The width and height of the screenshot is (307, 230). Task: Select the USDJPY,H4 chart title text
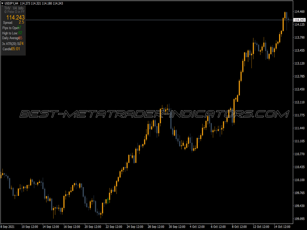(x=11, y=3)
